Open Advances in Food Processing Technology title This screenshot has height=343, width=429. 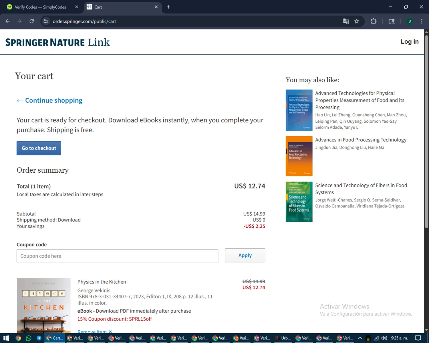click(x=361, y=140)
